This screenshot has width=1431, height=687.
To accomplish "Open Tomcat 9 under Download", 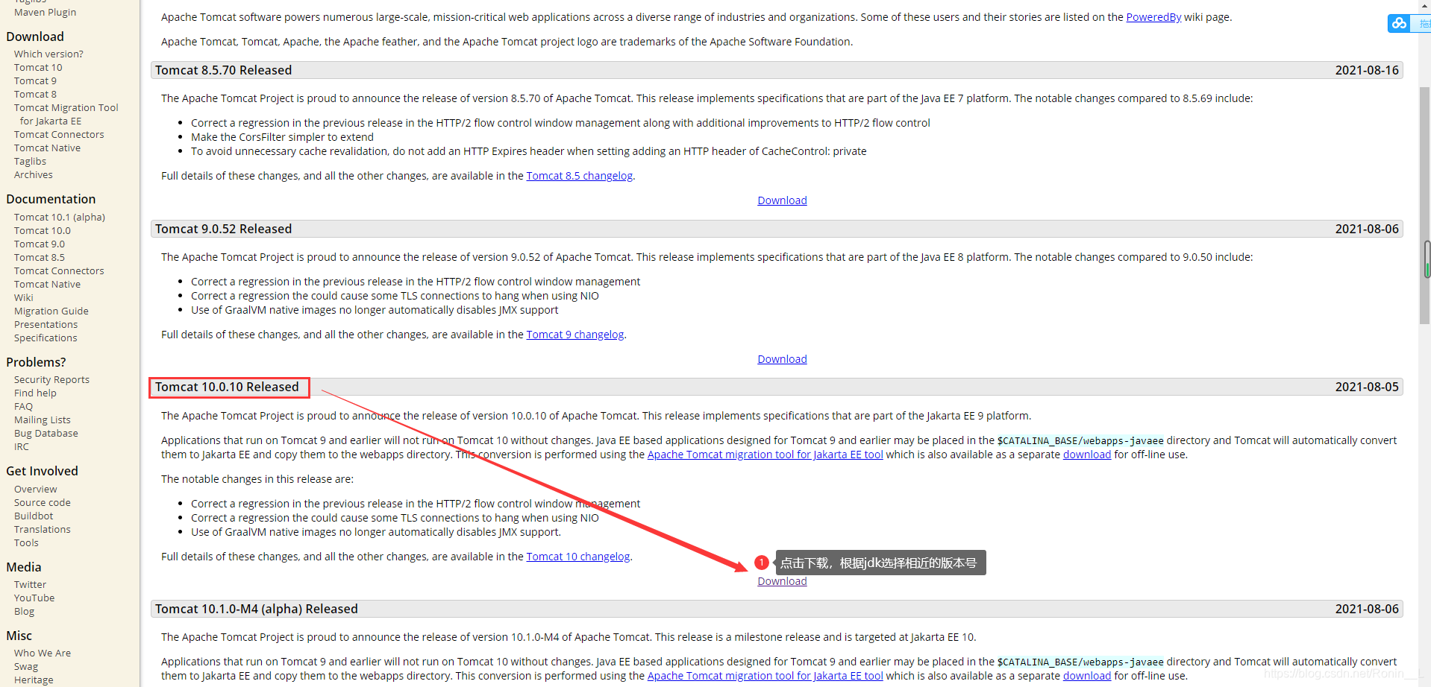I will pyautogui.click(x=35, y=80).
